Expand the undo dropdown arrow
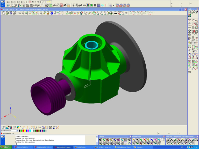Screen dimensions: 199x149 pyautogui.click(x=113, y=6)
